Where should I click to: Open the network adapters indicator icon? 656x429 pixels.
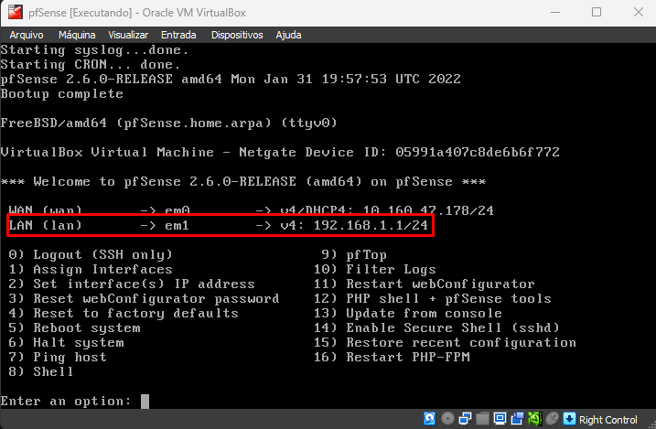[465, 419]
